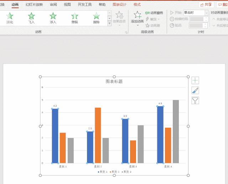Viewport: 228px width, 184px height.
Task: Move animation later with 向后移动
Action: tap(220, 25)
